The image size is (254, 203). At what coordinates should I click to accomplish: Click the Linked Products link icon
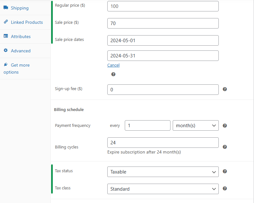click(6, 22)
